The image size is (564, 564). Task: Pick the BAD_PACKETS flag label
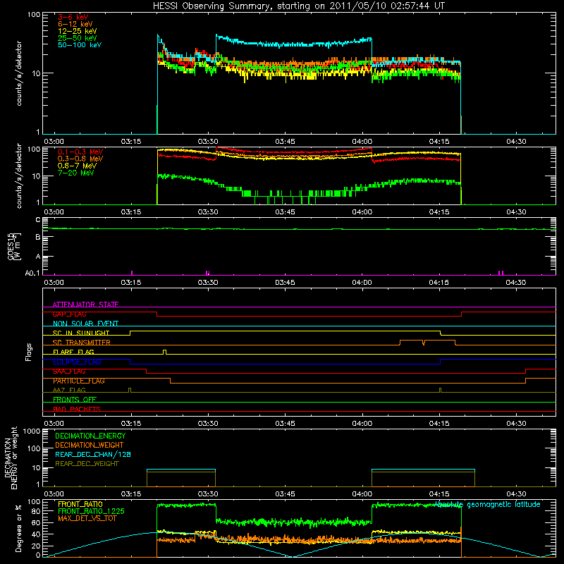click(x=77, y=409)
